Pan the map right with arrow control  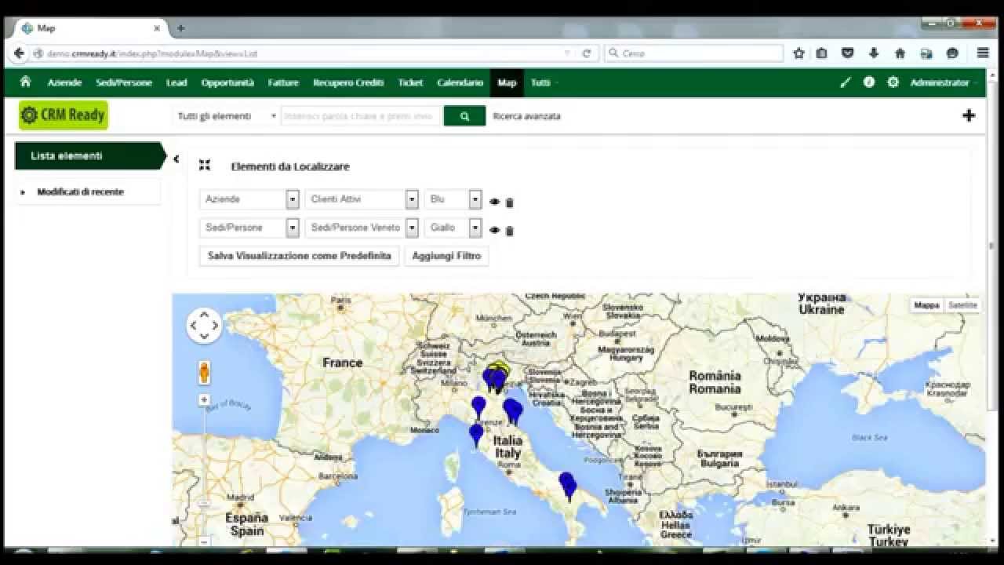pos(215,326)
